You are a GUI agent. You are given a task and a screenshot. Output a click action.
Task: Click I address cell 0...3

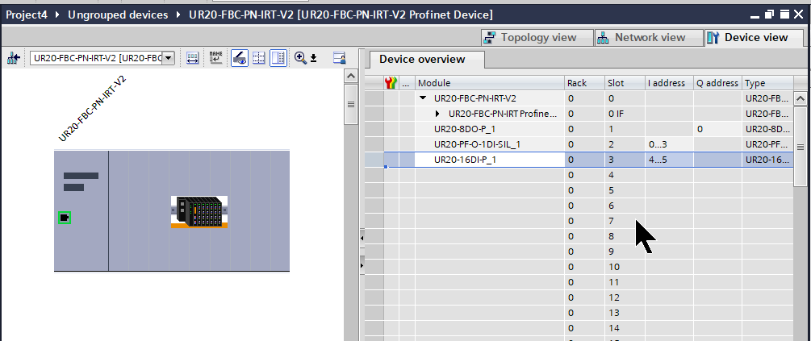[669, 144]
